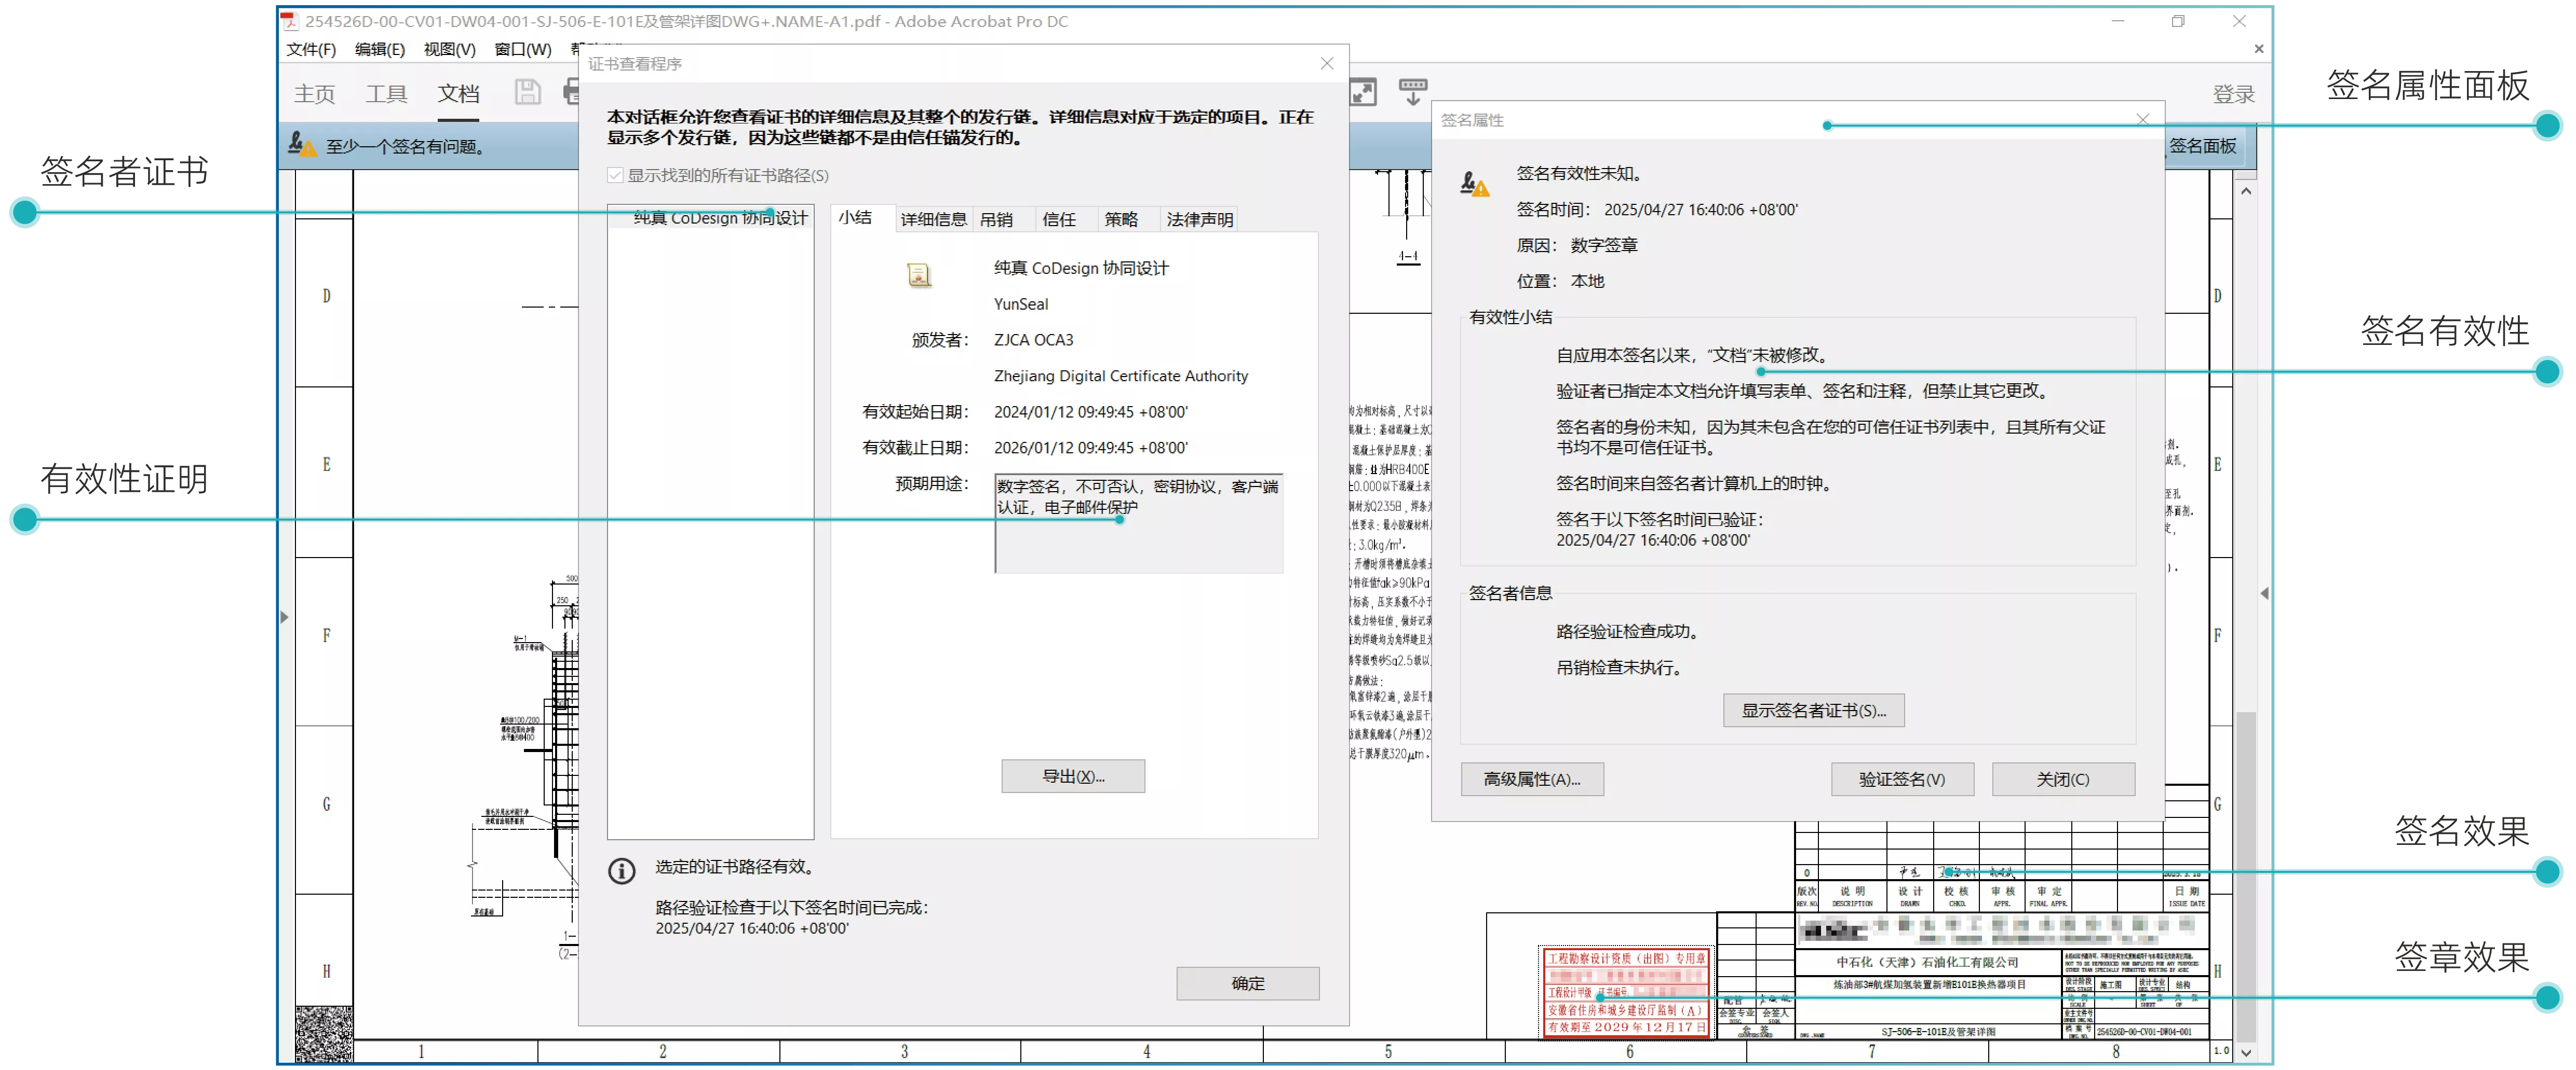Image resolution: width=2576 pixels, height=1070 pixels.
Task: Click the 吊销检查未执行 text
Action: (x=1621, y=668)
